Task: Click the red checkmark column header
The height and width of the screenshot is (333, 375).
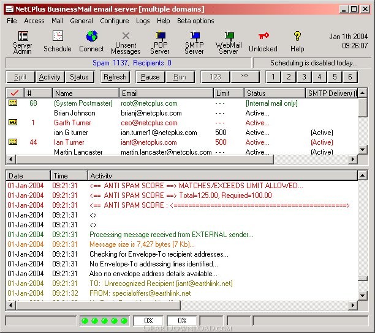Action: point(15,93)
